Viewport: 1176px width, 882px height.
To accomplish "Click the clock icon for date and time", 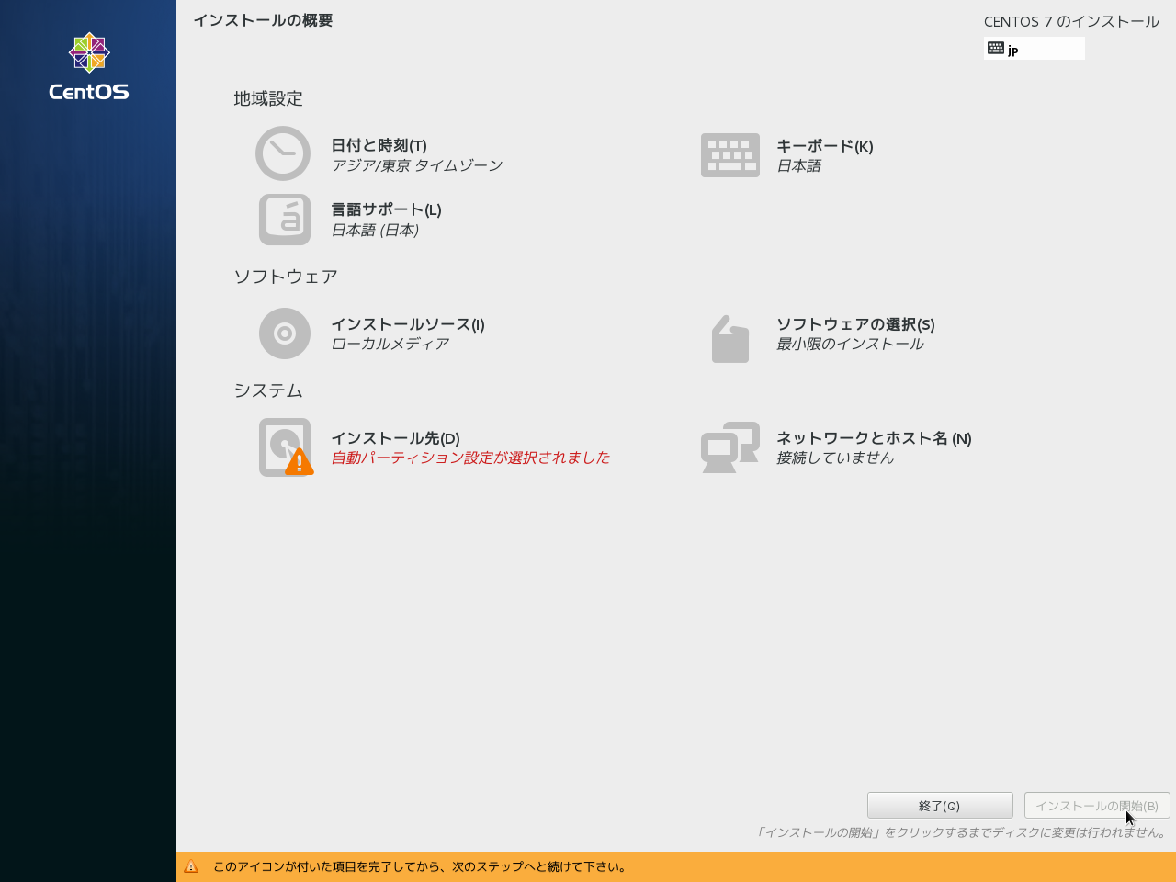I will (283, 153).
